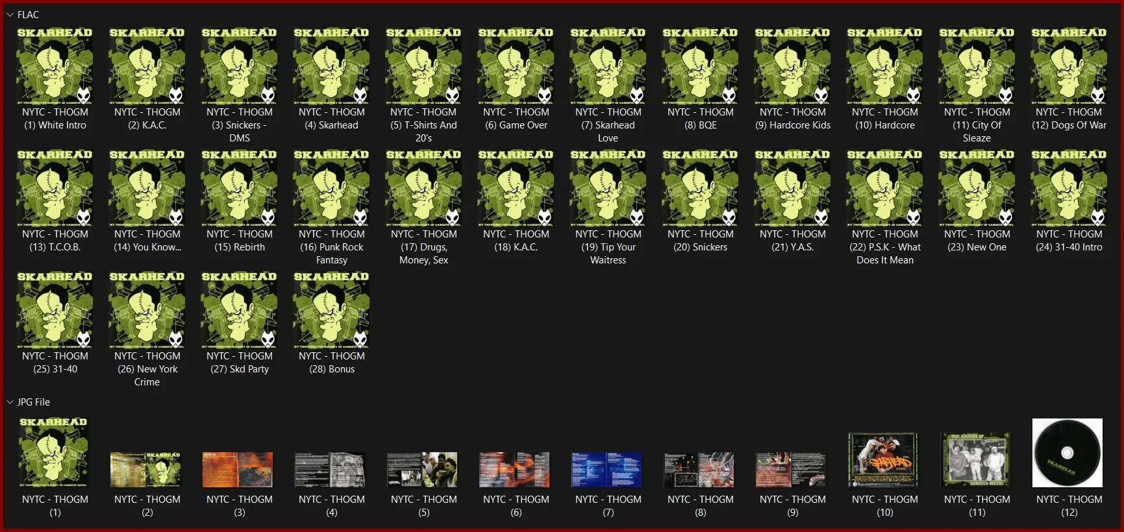Screen dimensions: 1124x532
Task: Select JPG thumbnail NYTC - THOGM (2)
Action: pos(146,470)
